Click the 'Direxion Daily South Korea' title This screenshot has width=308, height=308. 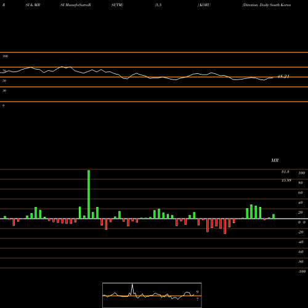(x=267, y=5)
